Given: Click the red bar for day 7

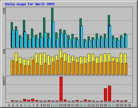Looking at the screenshot, I should point(33,100).
